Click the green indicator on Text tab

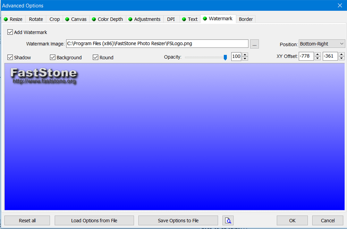coord(184,19)
